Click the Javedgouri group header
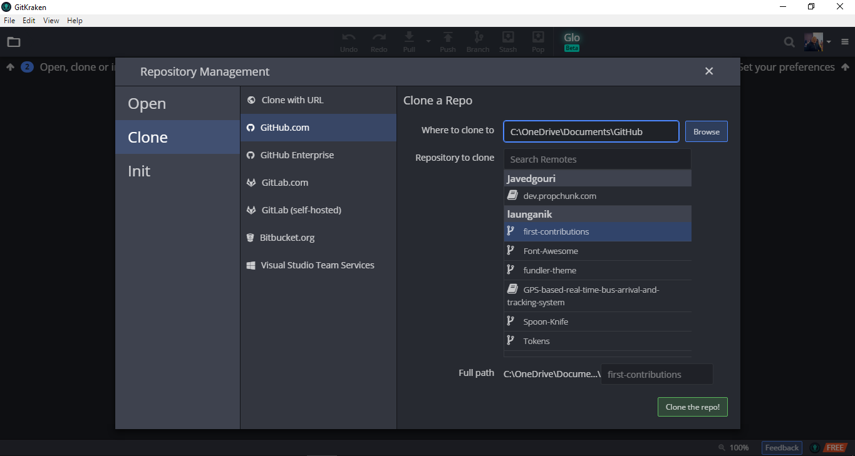The image size is (855, 456). pyautogui.click(x=598, y=178)
